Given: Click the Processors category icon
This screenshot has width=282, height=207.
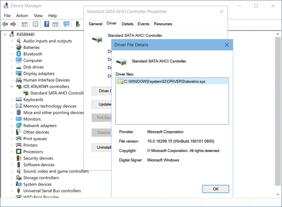Looking at the screenshot, I should [x=19, y=152].
